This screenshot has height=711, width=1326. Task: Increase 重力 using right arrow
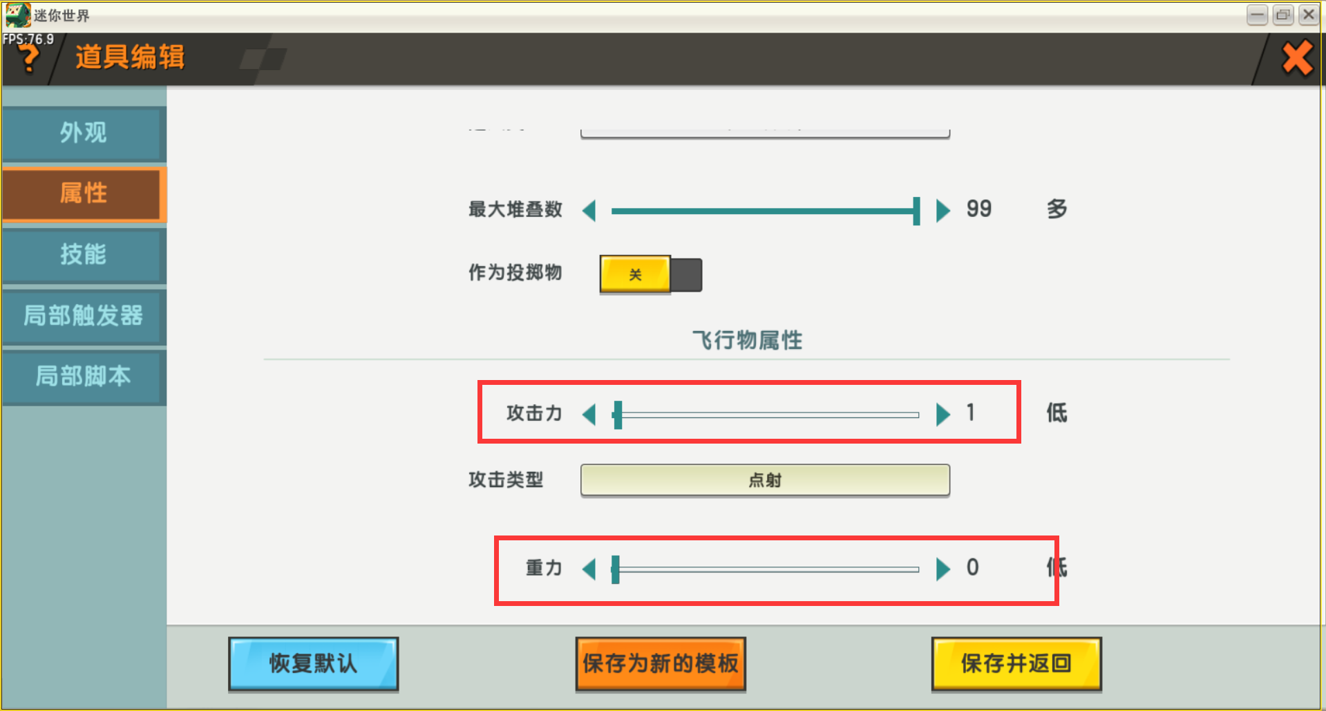tap(943, 569)
